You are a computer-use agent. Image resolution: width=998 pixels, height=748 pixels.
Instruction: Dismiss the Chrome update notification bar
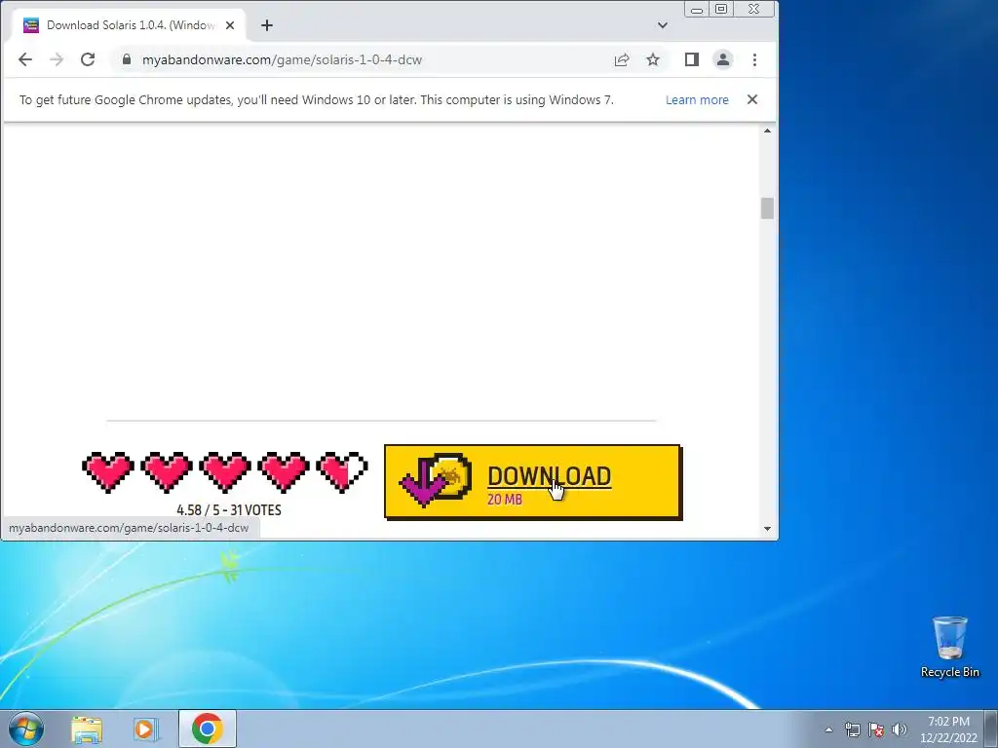tap(752, 99)
